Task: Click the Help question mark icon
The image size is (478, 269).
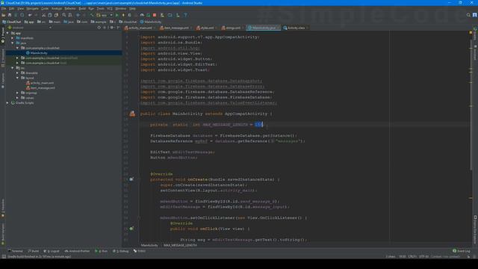Action: pyautogui.click(x=185, y=15)
